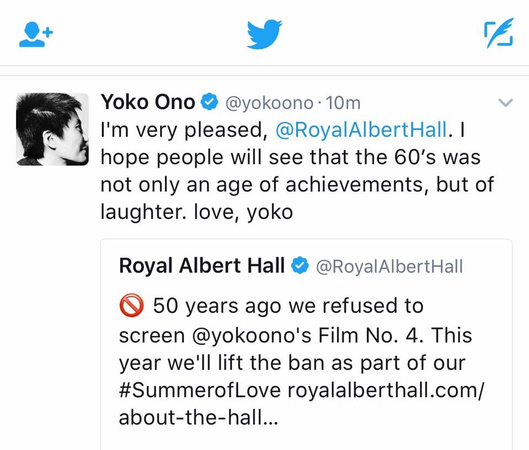Tap the Twitter bird logo
This screenshot has width=529, height=450.
click(x=264, y=34)
